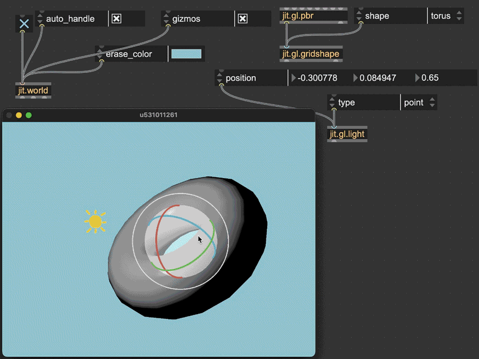The height and width of the screenshot is (359, 479).
Task: Click the render window title bar u531011261
Action: click(x=159, y=115)
